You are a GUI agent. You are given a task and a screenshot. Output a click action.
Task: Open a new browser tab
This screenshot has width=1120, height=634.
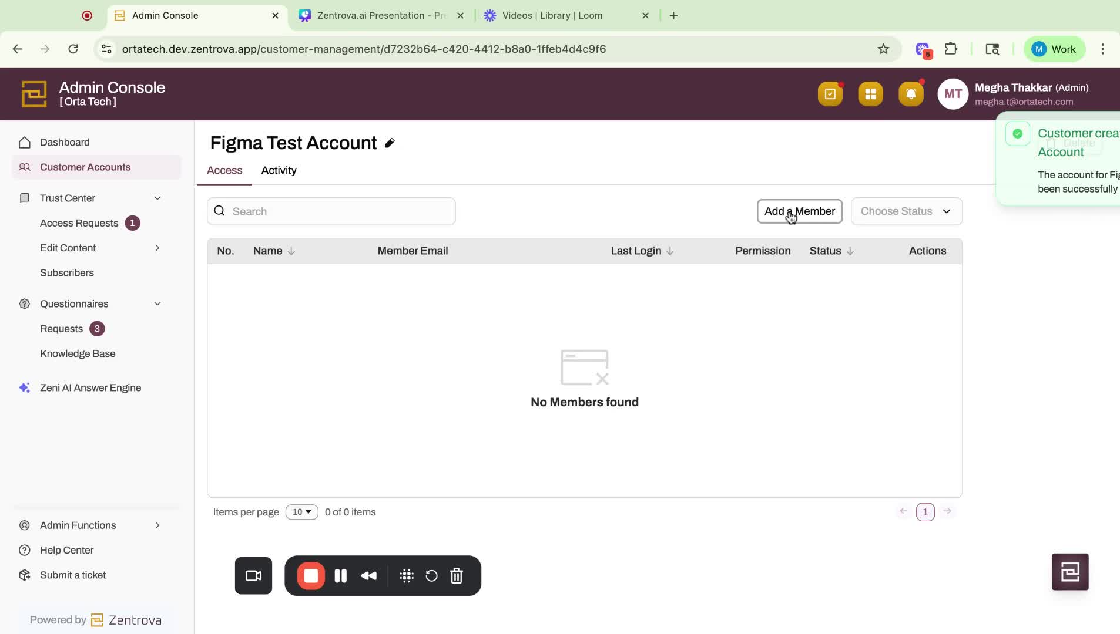pos(673,15)
